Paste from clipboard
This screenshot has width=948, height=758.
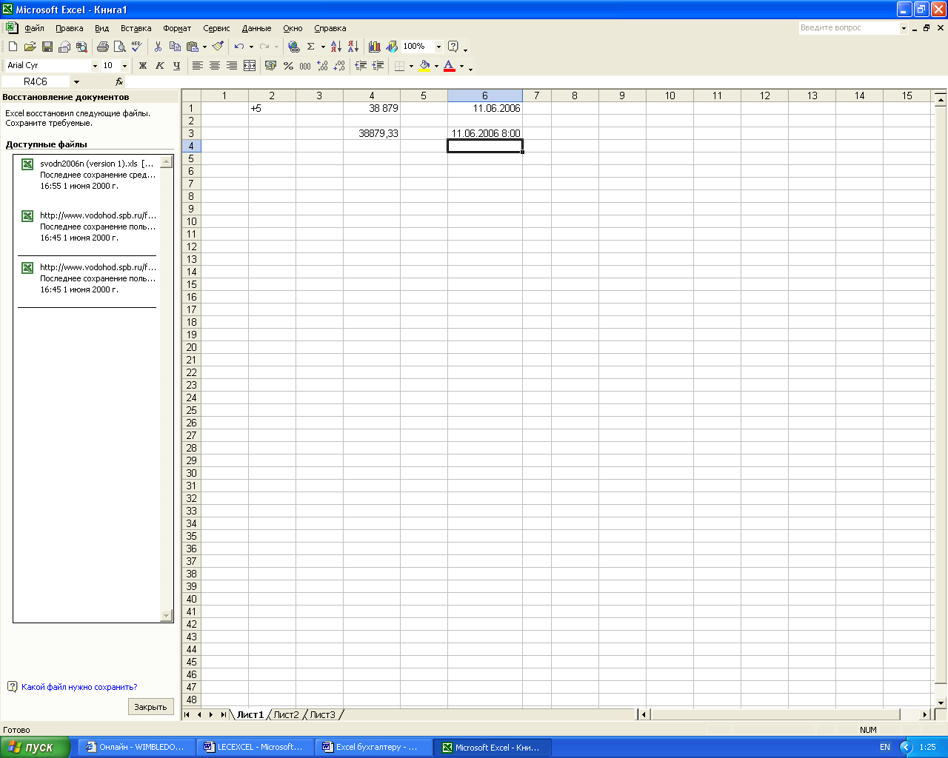point(193,47)
